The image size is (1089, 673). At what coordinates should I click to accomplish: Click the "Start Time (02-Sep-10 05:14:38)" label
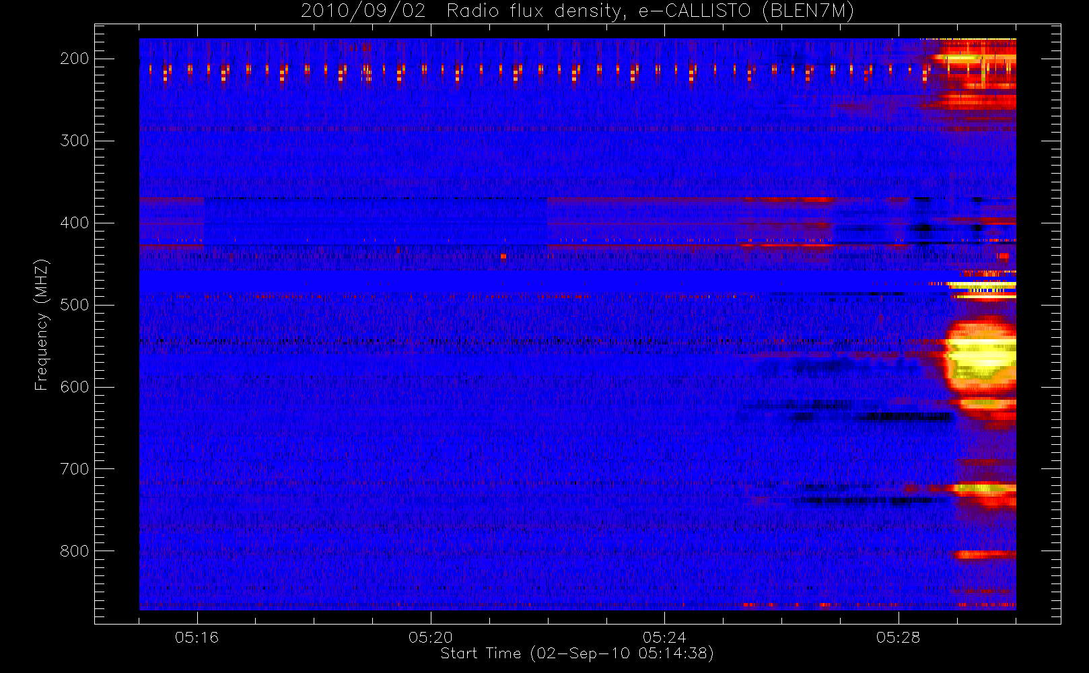pos(577,653)
